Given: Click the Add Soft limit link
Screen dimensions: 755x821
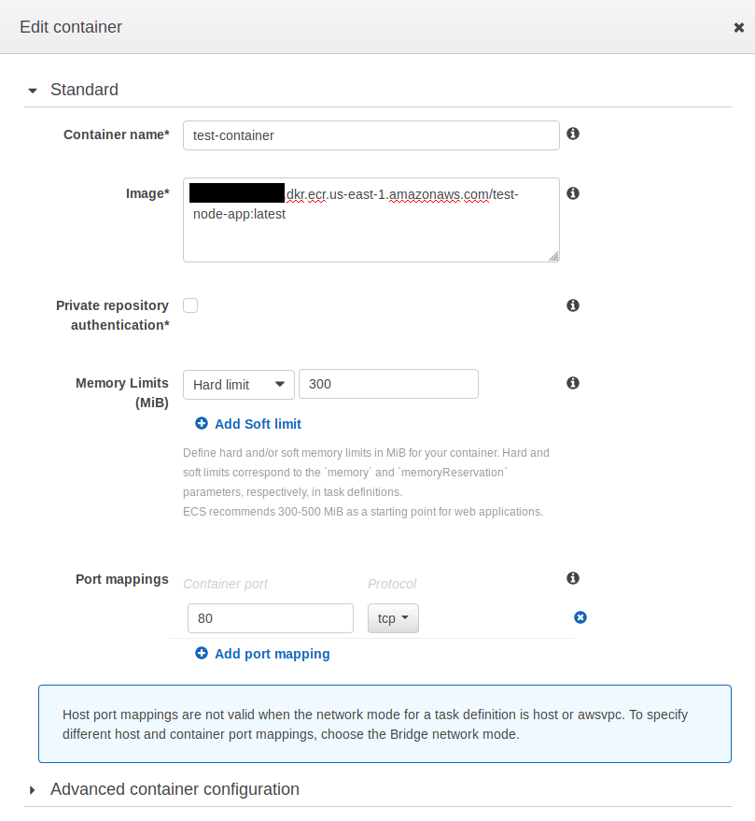Looking at the screenshot, I should coord(258,424).
